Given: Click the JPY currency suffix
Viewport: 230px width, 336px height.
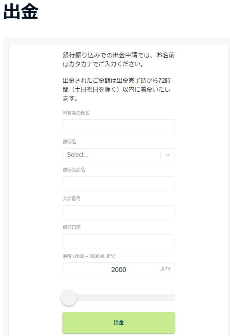Looking at the screenshot, I should point(165,269).
